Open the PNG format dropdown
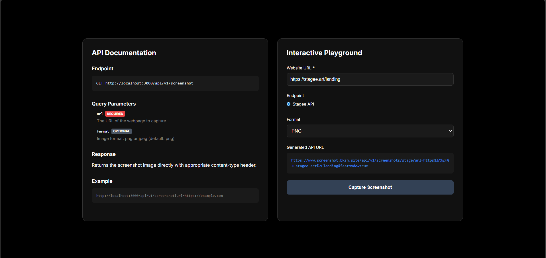Screen dimensions: 546x258 click(x=370, y=131)
